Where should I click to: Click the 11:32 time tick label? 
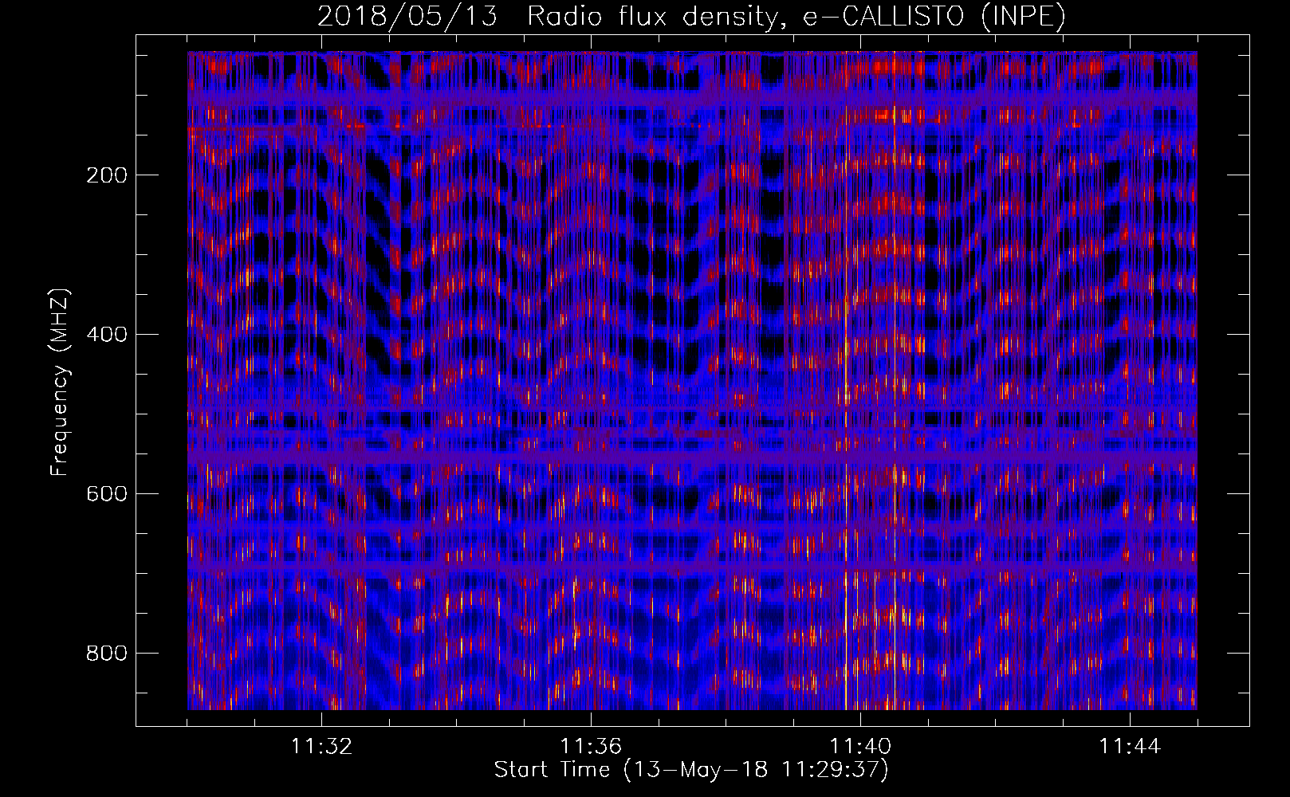pyautogui.click(x=321, y=747)
